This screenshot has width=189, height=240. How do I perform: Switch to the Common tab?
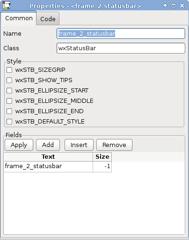coord(19,18)
